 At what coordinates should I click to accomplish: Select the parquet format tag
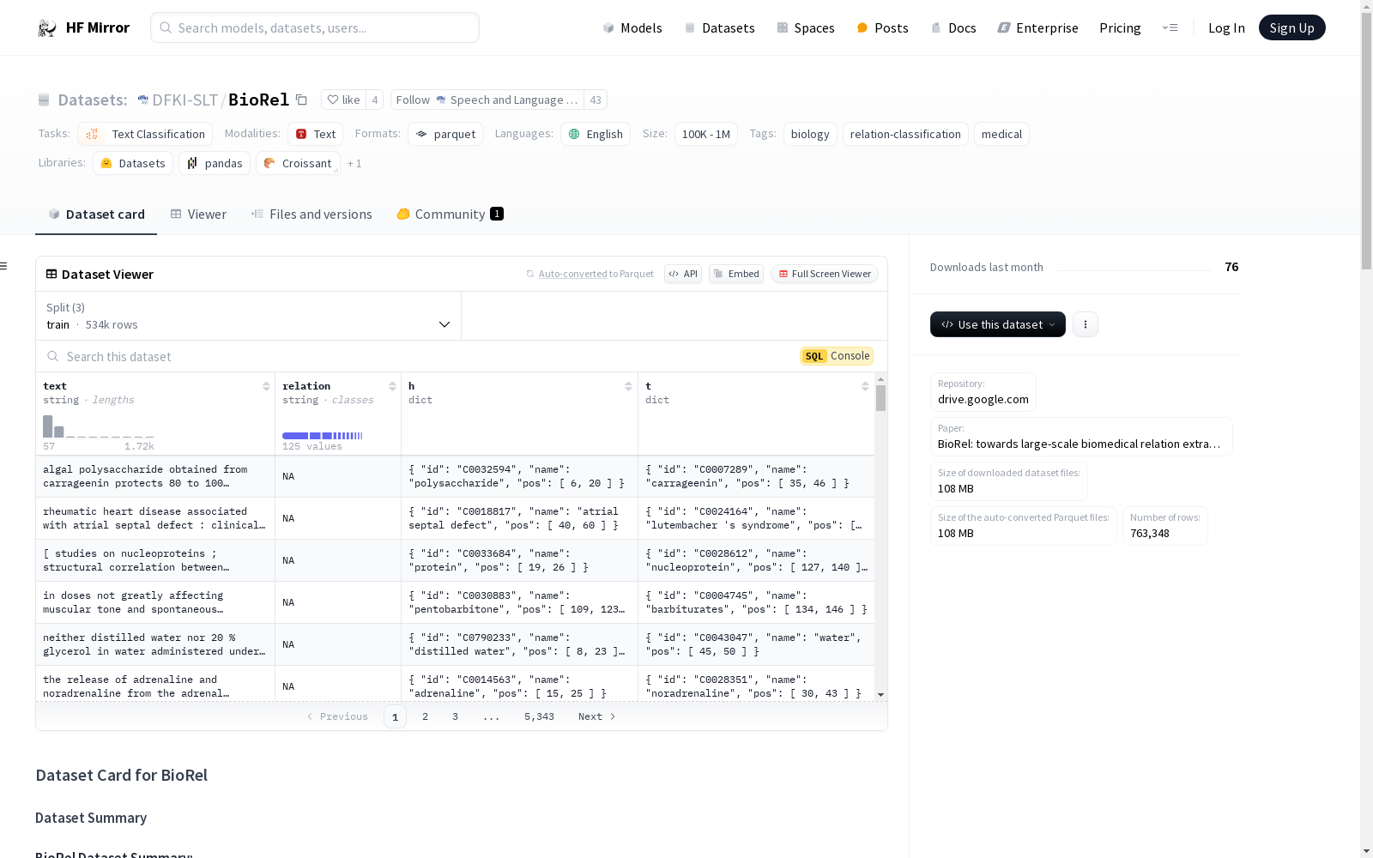click(445, 134)
